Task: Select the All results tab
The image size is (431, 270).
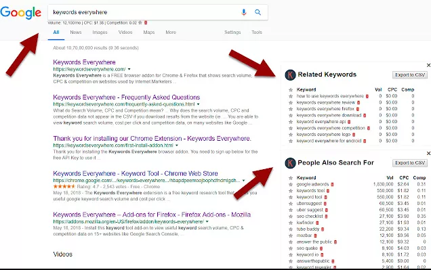Action: [56, 32]
